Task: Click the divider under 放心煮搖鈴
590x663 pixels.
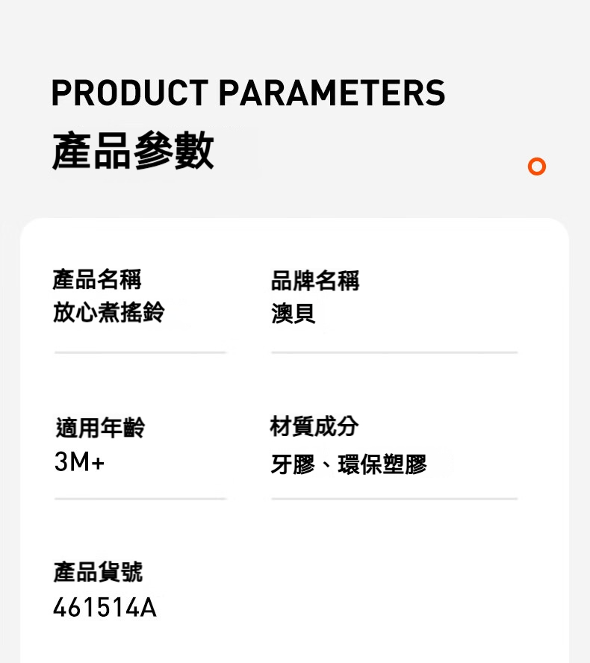Action: [140, 352]
